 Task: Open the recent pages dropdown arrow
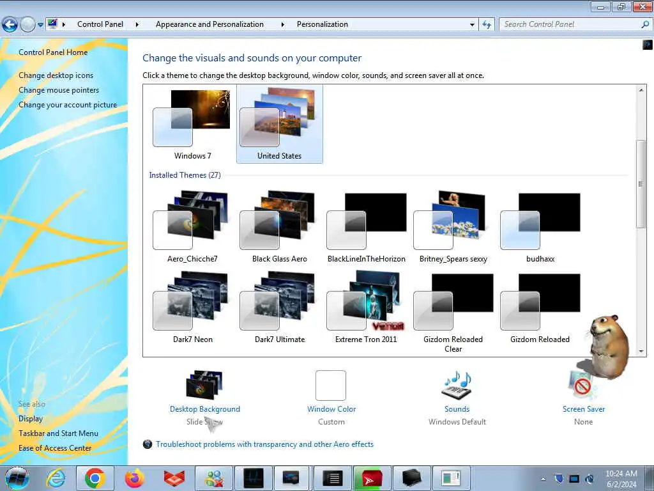point(40,25)
